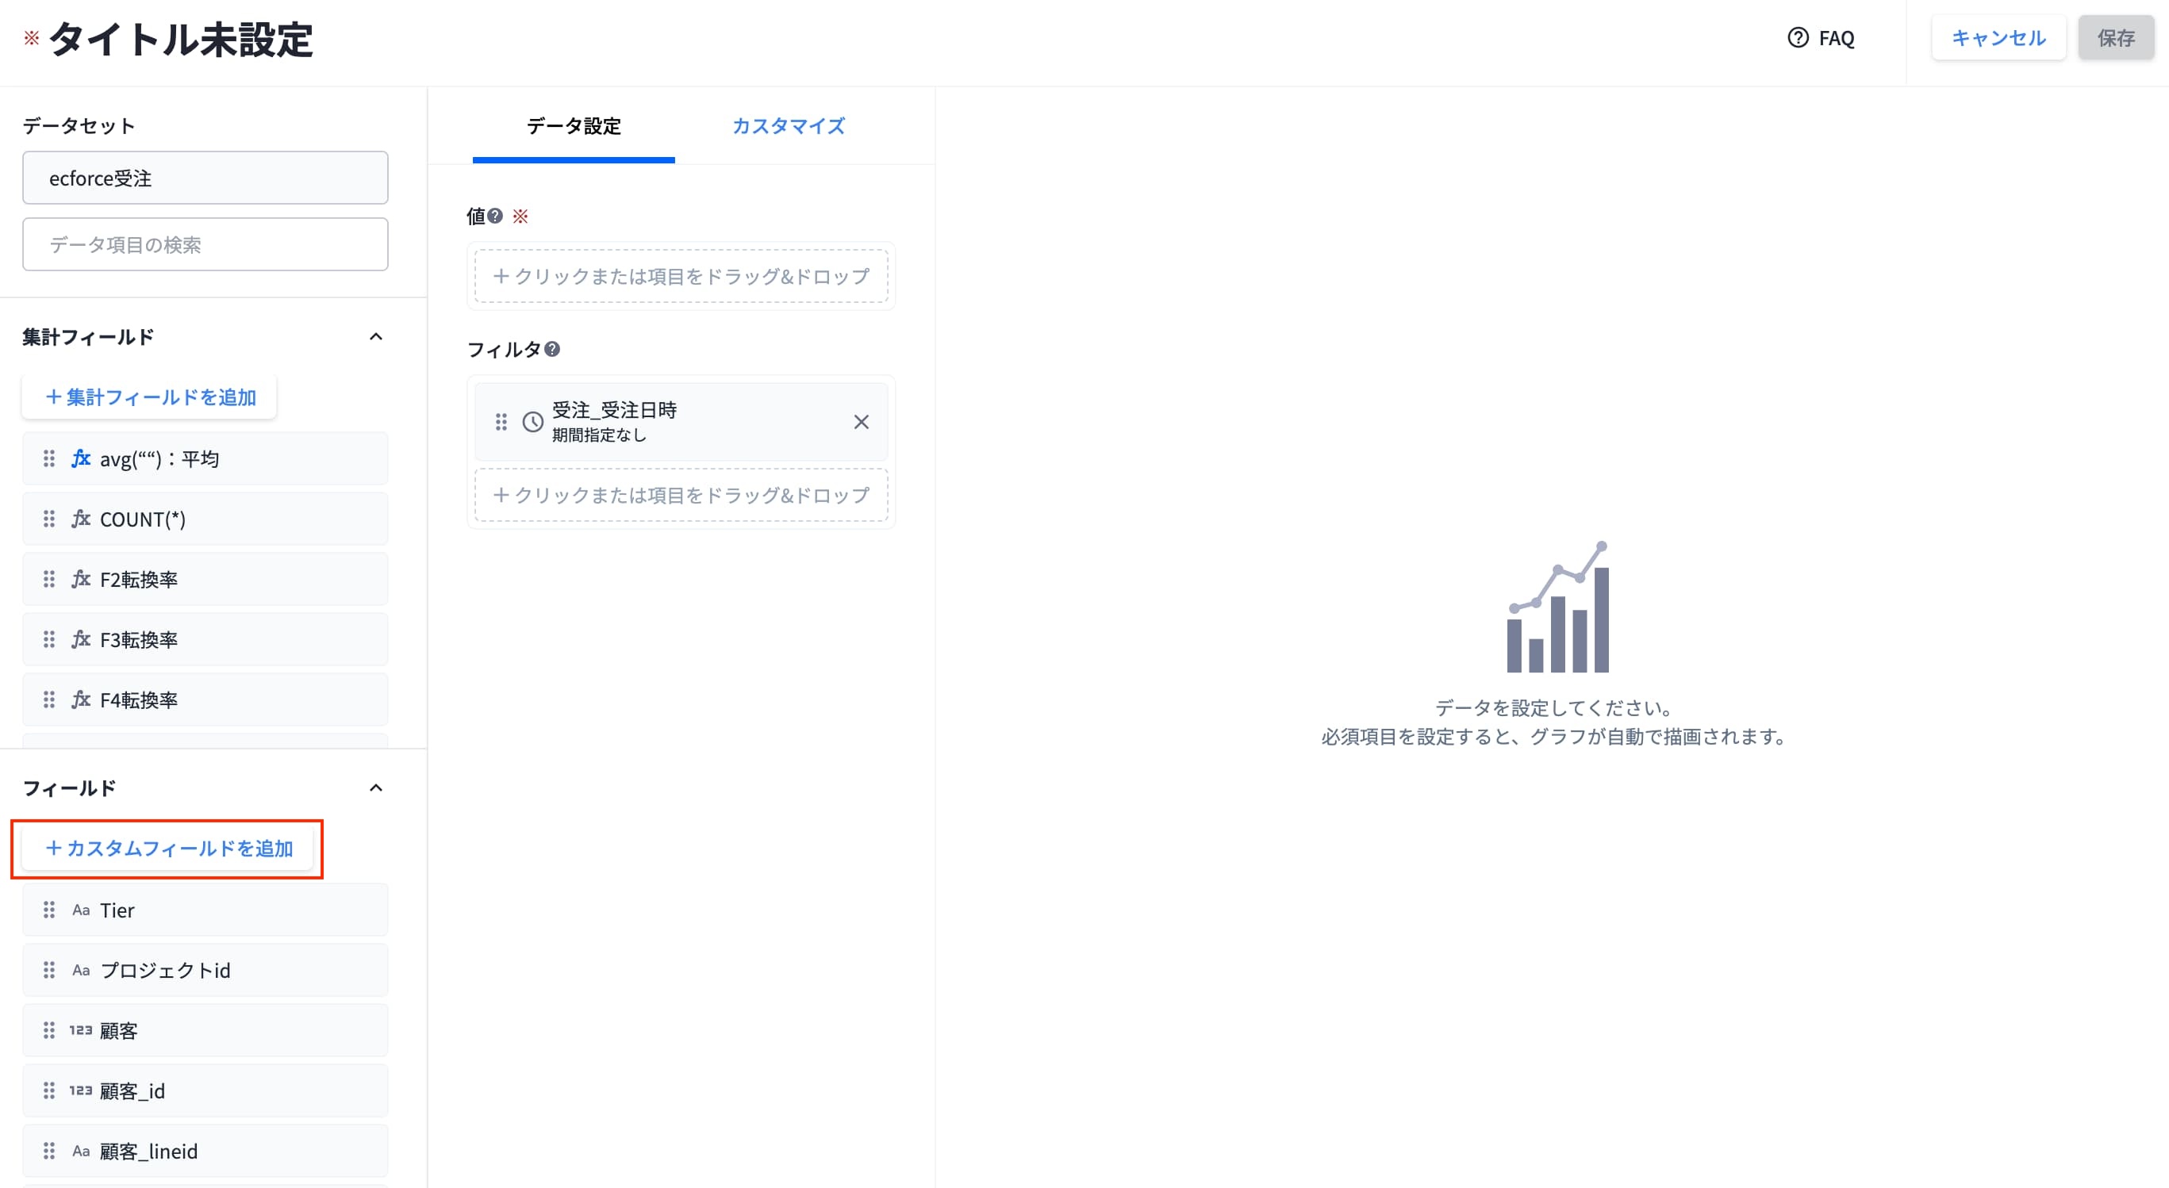Click the 123 number-type icon of 顧客
This screenshot has width=2169, height=1188.
click(81, 1030)
